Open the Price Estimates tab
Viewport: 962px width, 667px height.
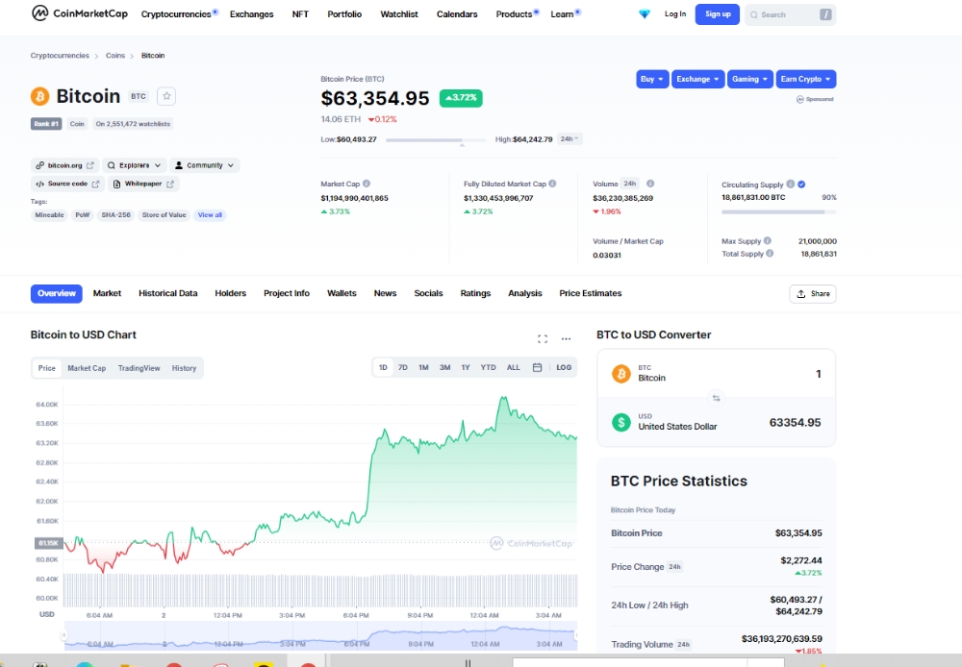(x=591, y=294)
